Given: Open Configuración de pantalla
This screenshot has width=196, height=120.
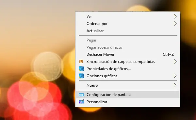Looking at the screenshot, I should point(128,95).
